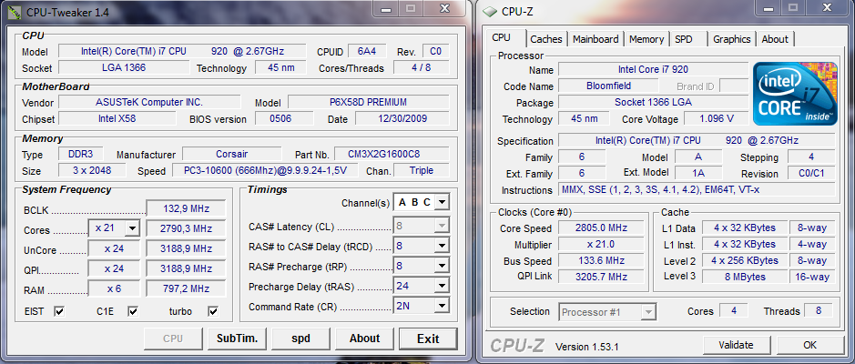Click the RAM 797,2 MHz value
The height and width of the screenshot is (364, 855).
coord(186,288)
